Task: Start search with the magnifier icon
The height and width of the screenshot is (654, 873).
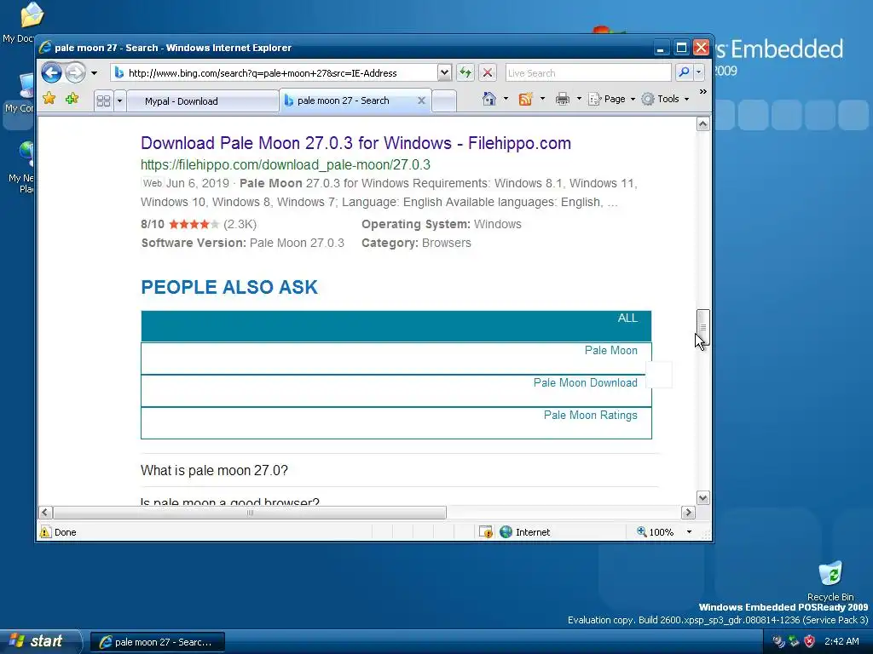Action: [x=684, y=72]
